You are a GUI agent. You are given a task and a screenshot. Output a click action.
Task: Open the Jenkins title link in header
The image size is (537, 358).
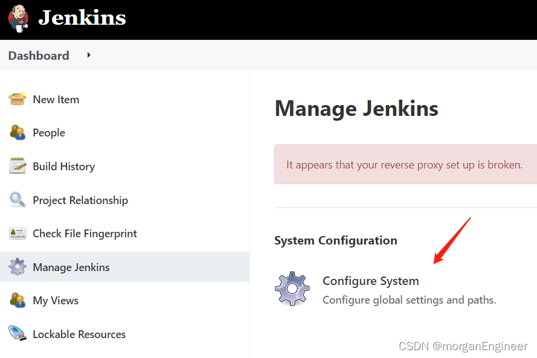click(82, 18)
